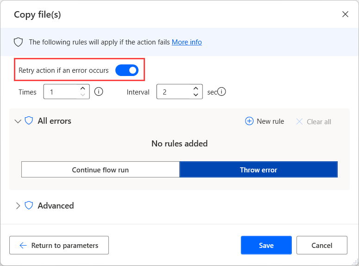Click the Advanced shield icon
Image resolution: width=359 pixels, height=266 pixels.
point(29,205)
